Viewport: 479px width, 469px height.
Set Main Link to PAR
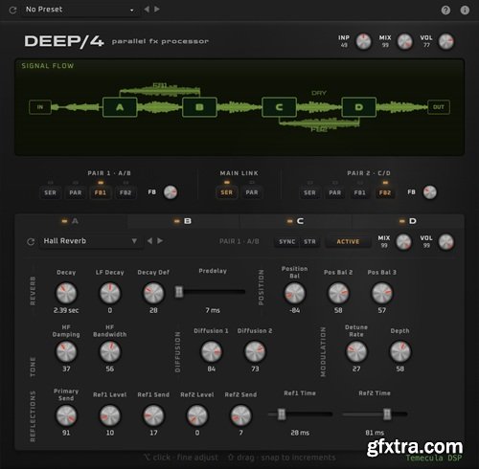(252, 192)
